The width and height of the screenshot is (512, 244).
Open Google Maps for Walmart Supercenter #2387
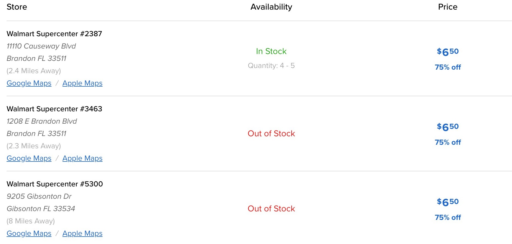click(x=29, y=83)
